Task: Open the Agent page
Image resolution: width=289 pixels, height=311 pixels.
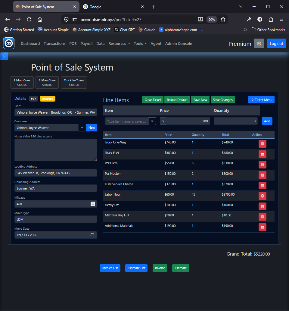Action: (156, 43)
